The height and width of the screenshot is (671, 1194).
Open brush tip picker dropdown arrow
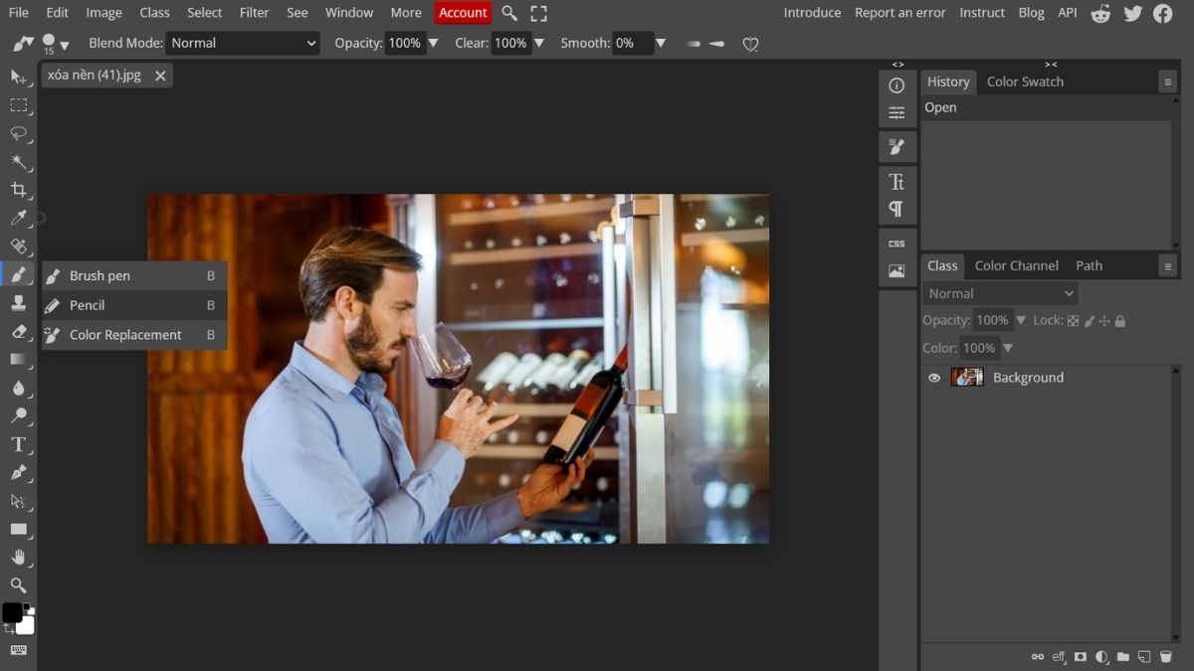click(x=64, y=45)
